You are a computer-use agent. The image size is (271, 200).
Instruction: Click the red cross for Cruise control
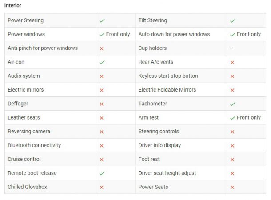tap(102, 160)
